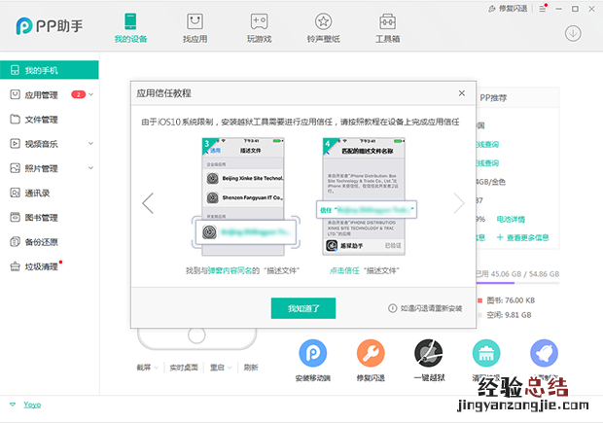603x423 pixels.
Task: Open the 电池详情 link
Action: [511, 219]
